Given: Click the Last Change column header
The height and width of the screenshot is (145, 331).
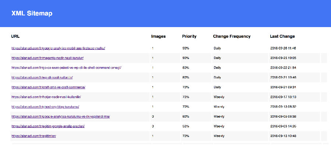Looking at the screenshot, I should pos(282,36).
